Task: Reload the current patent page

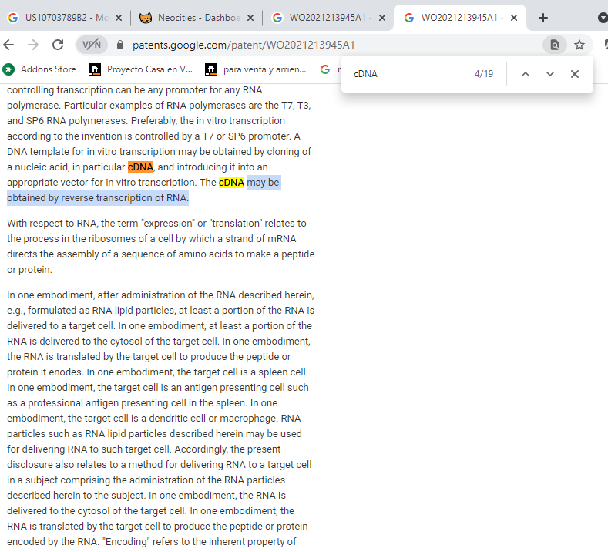Action: (x=57, y=45)
